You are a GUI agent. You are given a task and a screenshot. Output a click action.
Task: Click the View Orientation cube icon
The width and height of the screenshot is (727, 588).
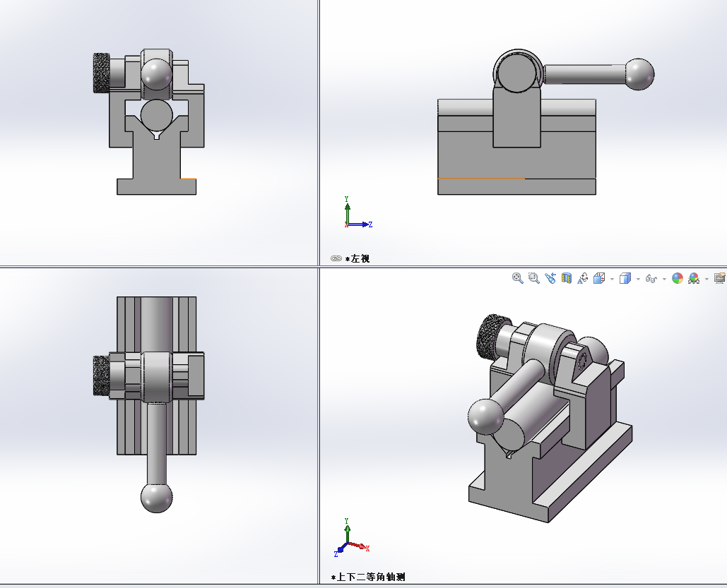point(599,278)
